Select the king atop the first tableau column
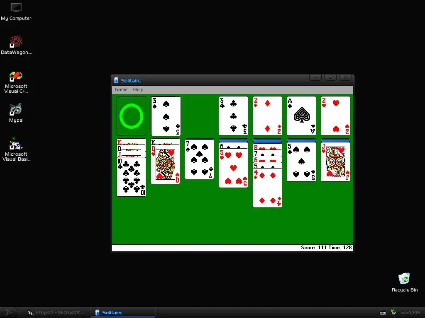Image resolution: width=425 pixels, height=318 pixels. (131, 142)
